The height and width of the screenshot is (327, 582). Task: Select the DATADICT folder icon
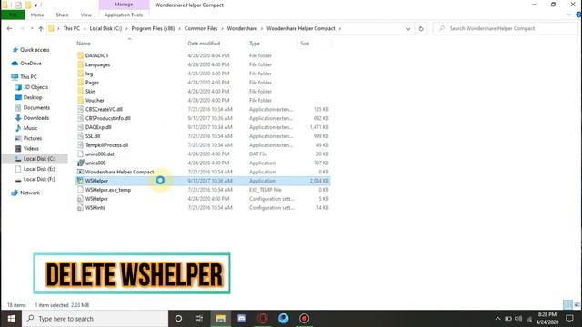80,55
